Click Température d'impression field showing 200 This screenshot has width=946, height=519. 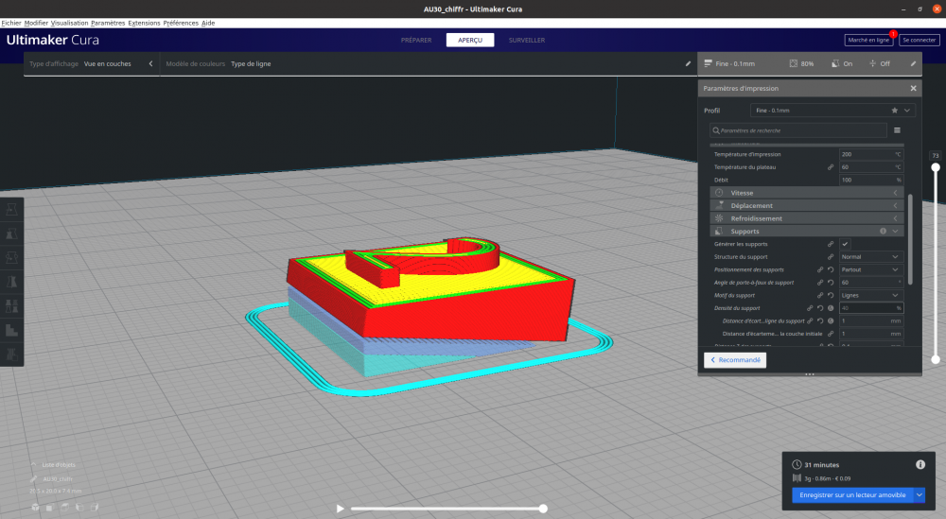click(871, 154)
